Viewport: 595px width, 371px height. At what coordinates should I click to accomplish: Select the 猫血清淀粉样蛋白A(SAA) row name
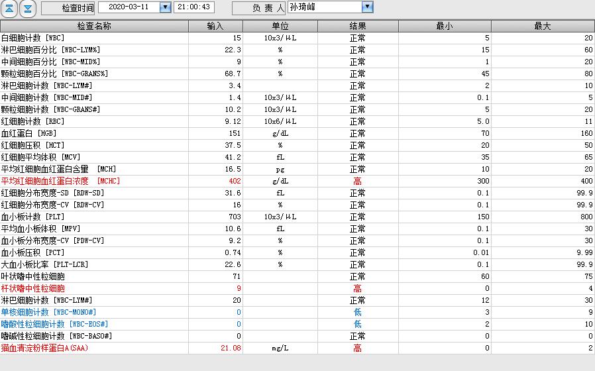pyautogui.click(x=45, y=348)
